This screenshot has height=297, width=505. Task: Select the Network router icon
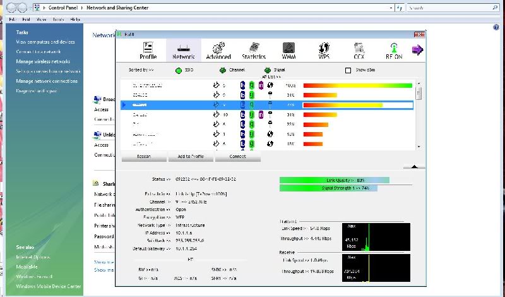tap(183, 51)
